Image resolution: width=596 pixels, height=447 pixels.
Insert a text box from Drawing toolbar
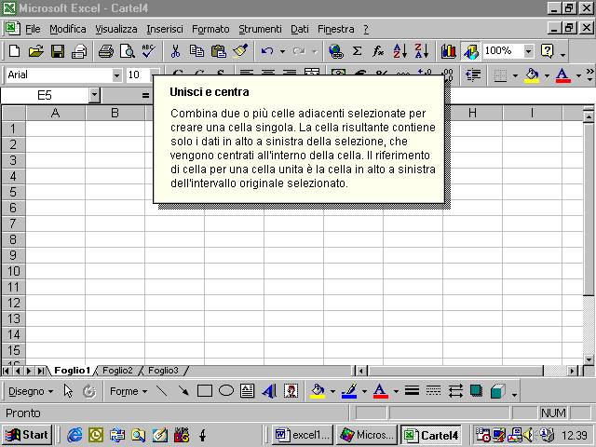(248, 391)
